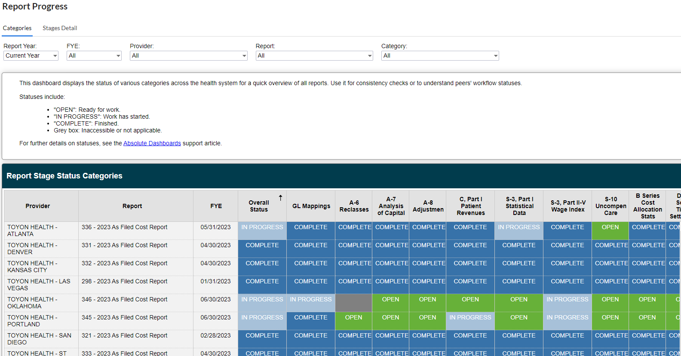Expand the Report filter dropdown
Screen dimensions: 681x356
pyautogui.click(x=314, y=55)
